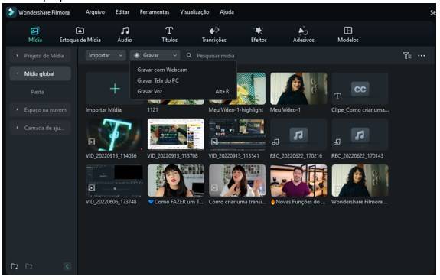Viewport: 440px width, 280px height.
Task: Switch to the Áudio tab
Action: (x=125, y=34)
